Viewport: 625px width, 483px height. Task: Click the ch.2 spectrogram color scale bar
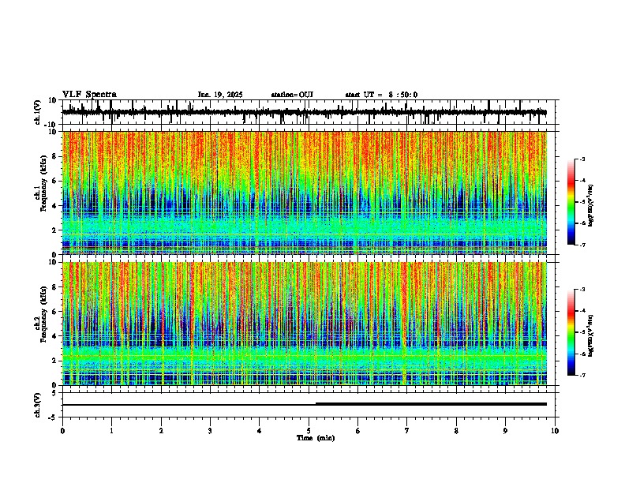571,332
